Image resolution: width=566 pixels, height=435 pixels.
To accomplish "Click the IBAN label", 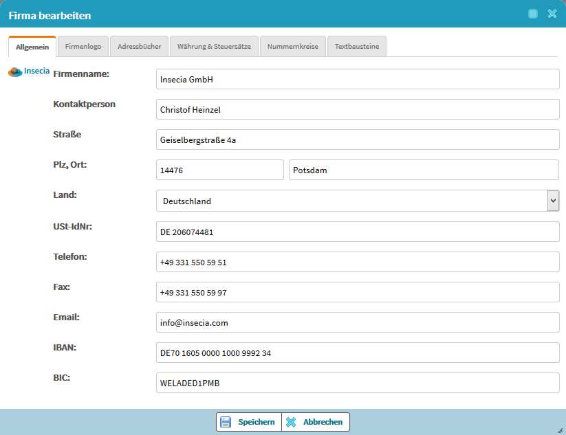I will tap(65, 348).
